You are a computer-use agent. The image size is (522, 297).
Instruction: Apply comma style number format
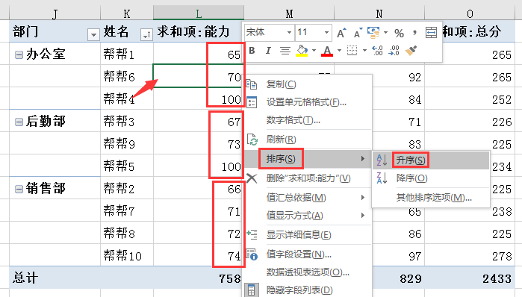point(414,33)
